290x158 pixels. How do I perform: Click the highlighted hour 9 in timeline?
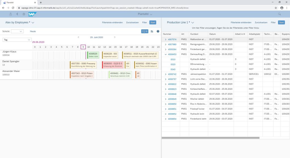point(83,47)
